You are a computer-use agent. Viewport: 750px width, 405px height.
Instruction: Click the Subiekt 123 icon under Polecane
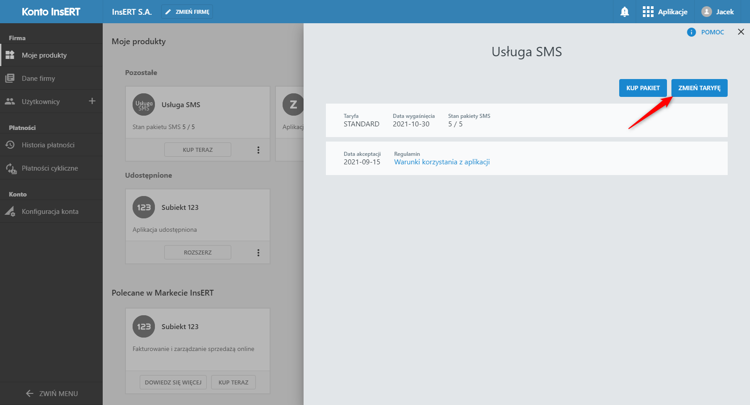pos(144,326)
